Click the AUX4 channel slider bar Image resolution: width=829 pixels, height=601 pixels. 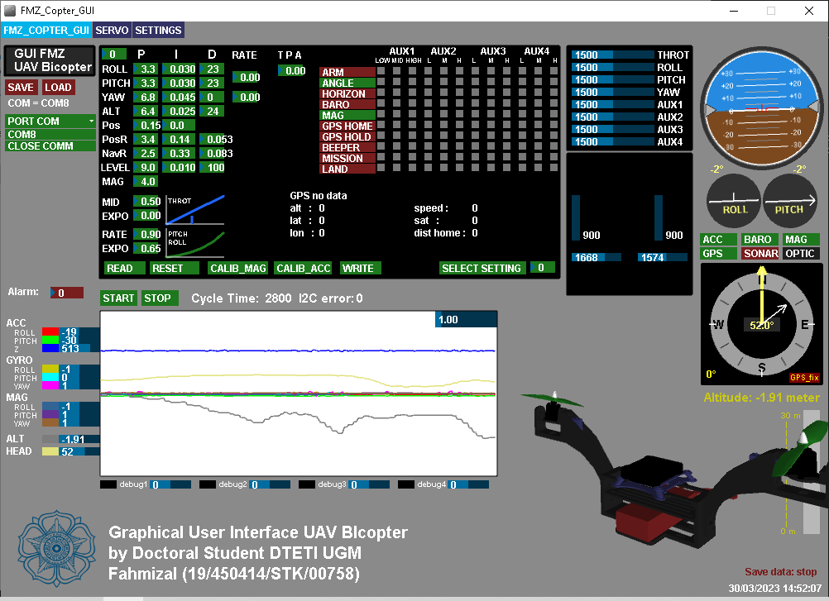click(x=613, y=141)
